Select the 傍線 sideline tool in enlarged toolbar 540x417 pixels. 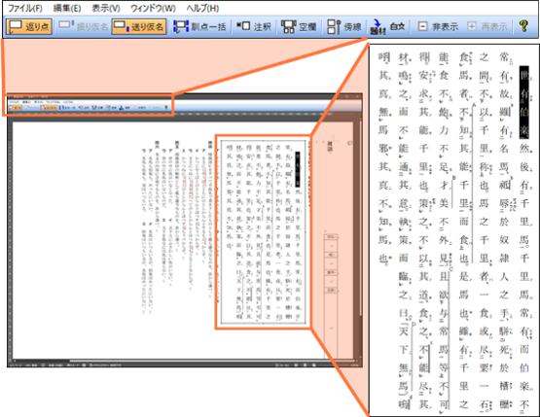[343, 26]
